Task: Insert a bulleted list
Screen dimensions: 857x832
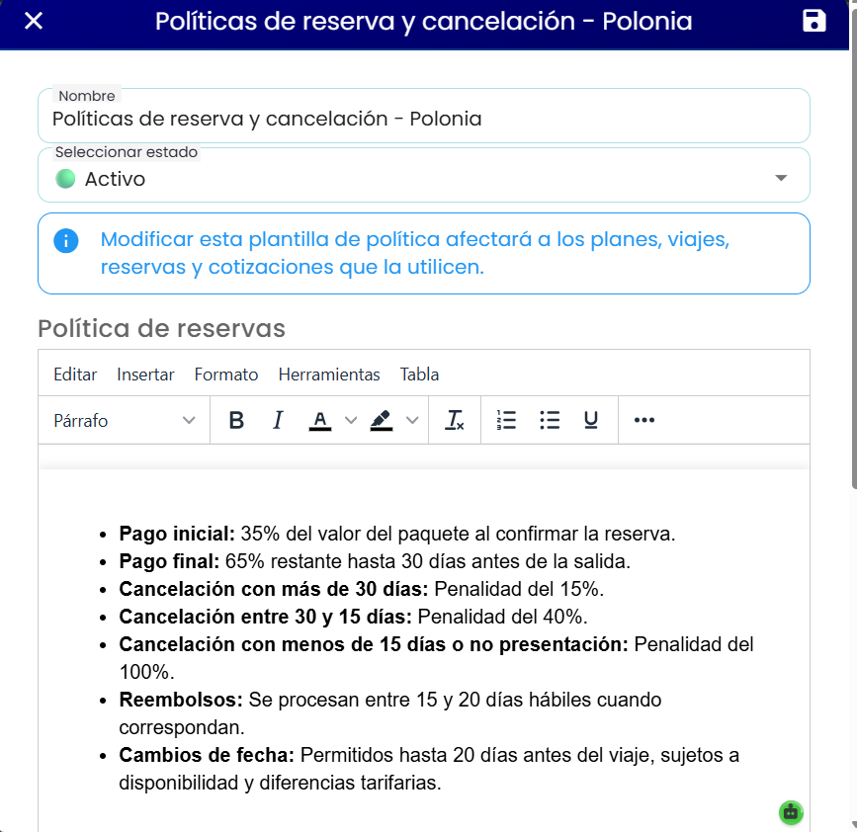Action: [550, 420]
